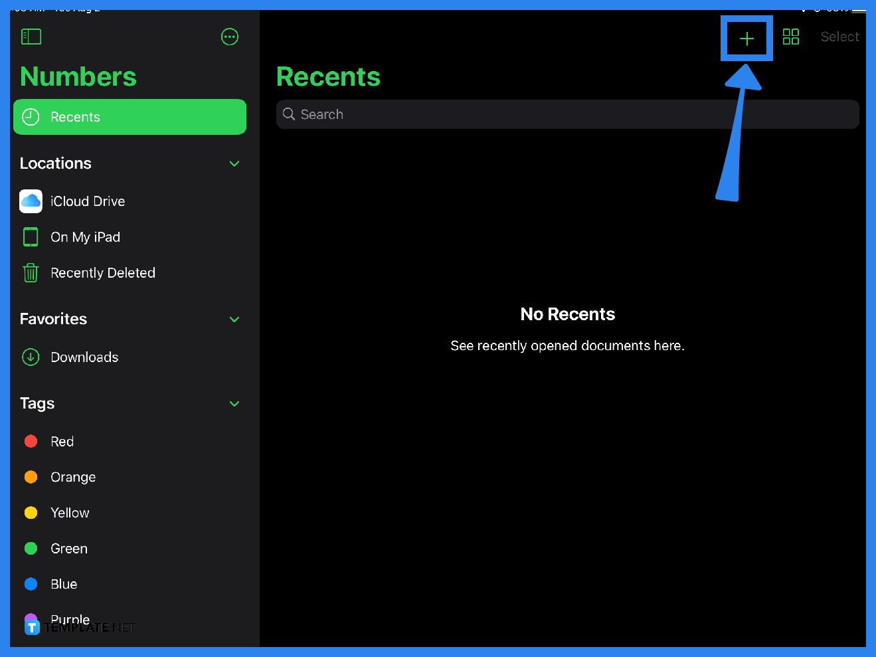This screenshot has width=876, height=657.
Task: Click the Search documents field
Action: (x=568, y=114)
